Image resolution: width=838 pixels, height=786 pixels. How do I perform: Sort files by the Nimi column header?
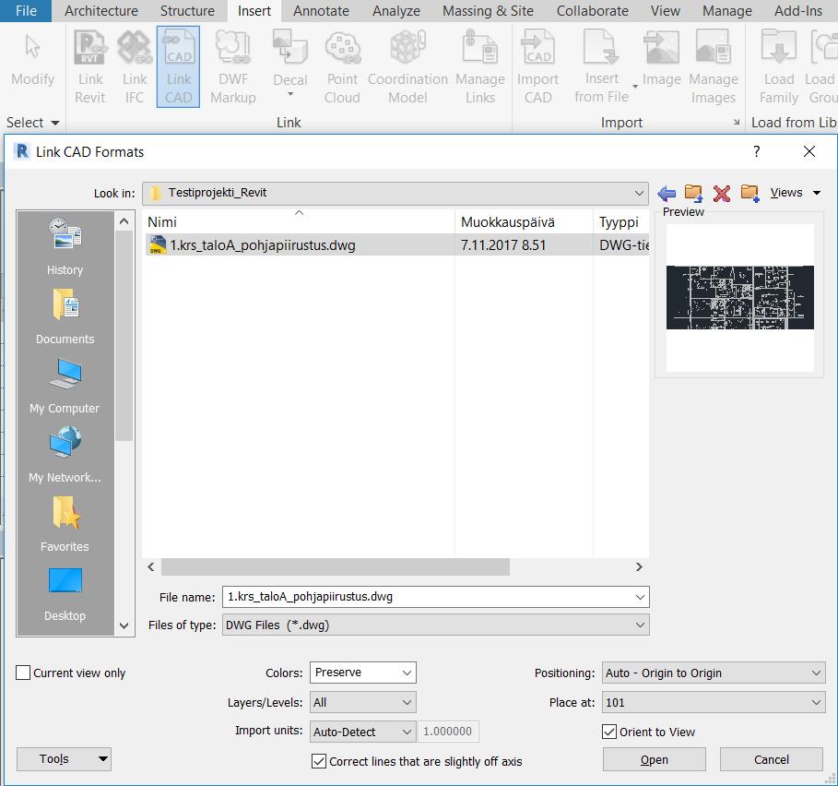coord(300,222)
